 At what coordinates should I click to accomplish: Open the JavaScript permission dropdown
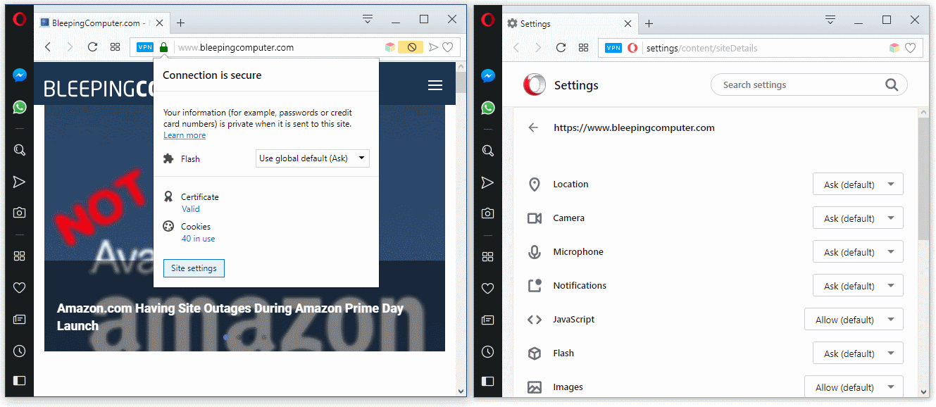(854, 320)
